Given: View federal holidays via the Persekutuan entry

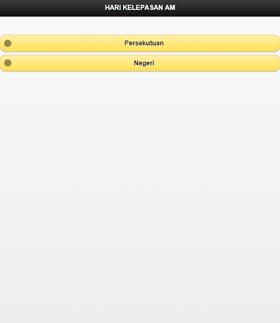Looking at the screenshot, I should pyautogui.click(x=140, y=44).
